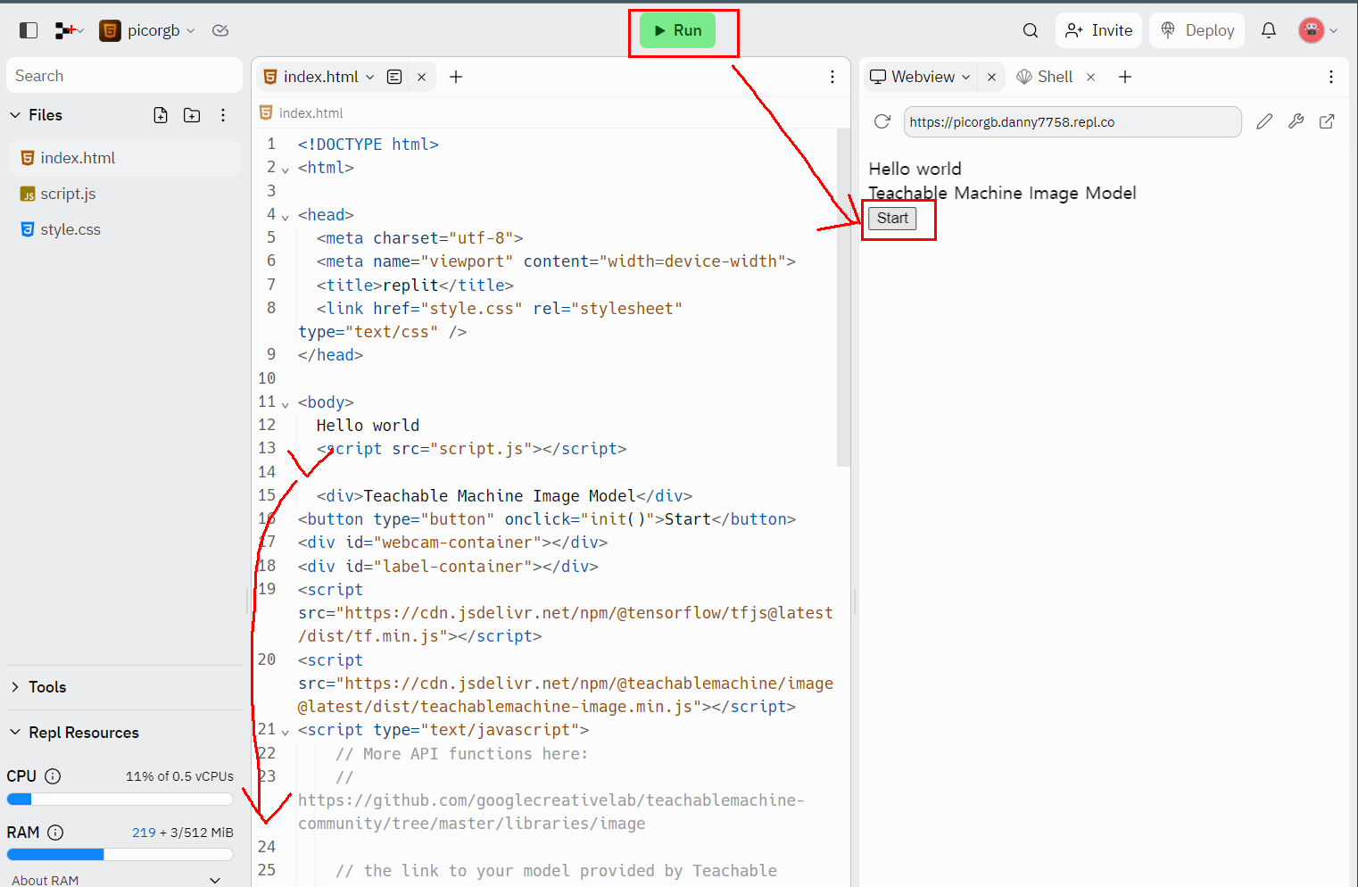Close the Shell tab
The image size is (1358, 887).
(x=1090, y=78)
